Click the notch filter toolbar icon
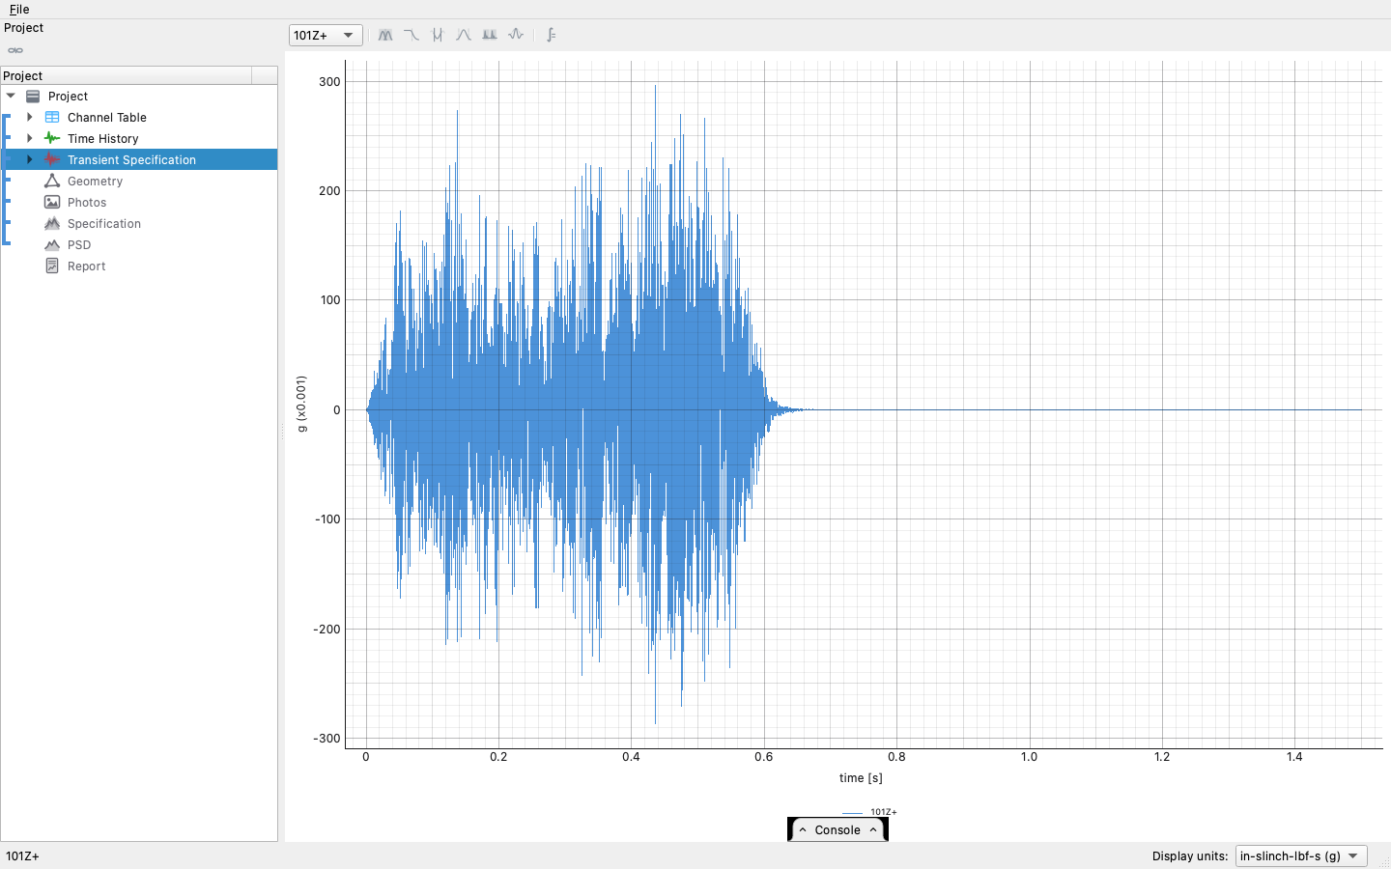This screenshot has width=1391, height=869. coord(438,35)
